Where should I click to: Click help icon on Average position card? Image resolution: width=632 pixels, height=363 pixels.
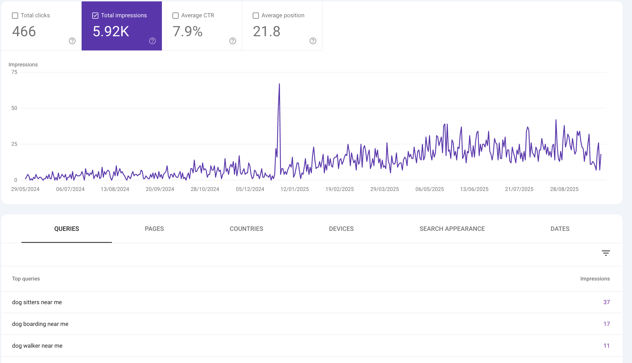[x=313, y=41]
